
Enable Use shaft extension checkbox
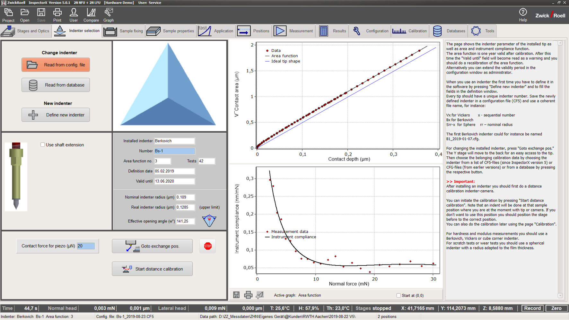pyautogui.click(x=42, y=145)
